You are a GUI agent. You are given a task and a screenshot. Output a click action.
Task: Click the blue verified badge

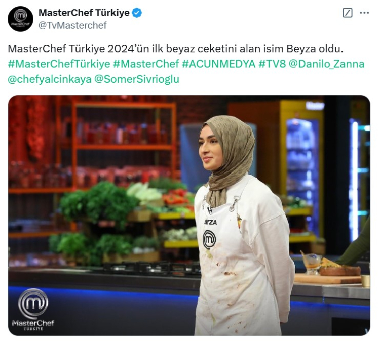point(137,13)
